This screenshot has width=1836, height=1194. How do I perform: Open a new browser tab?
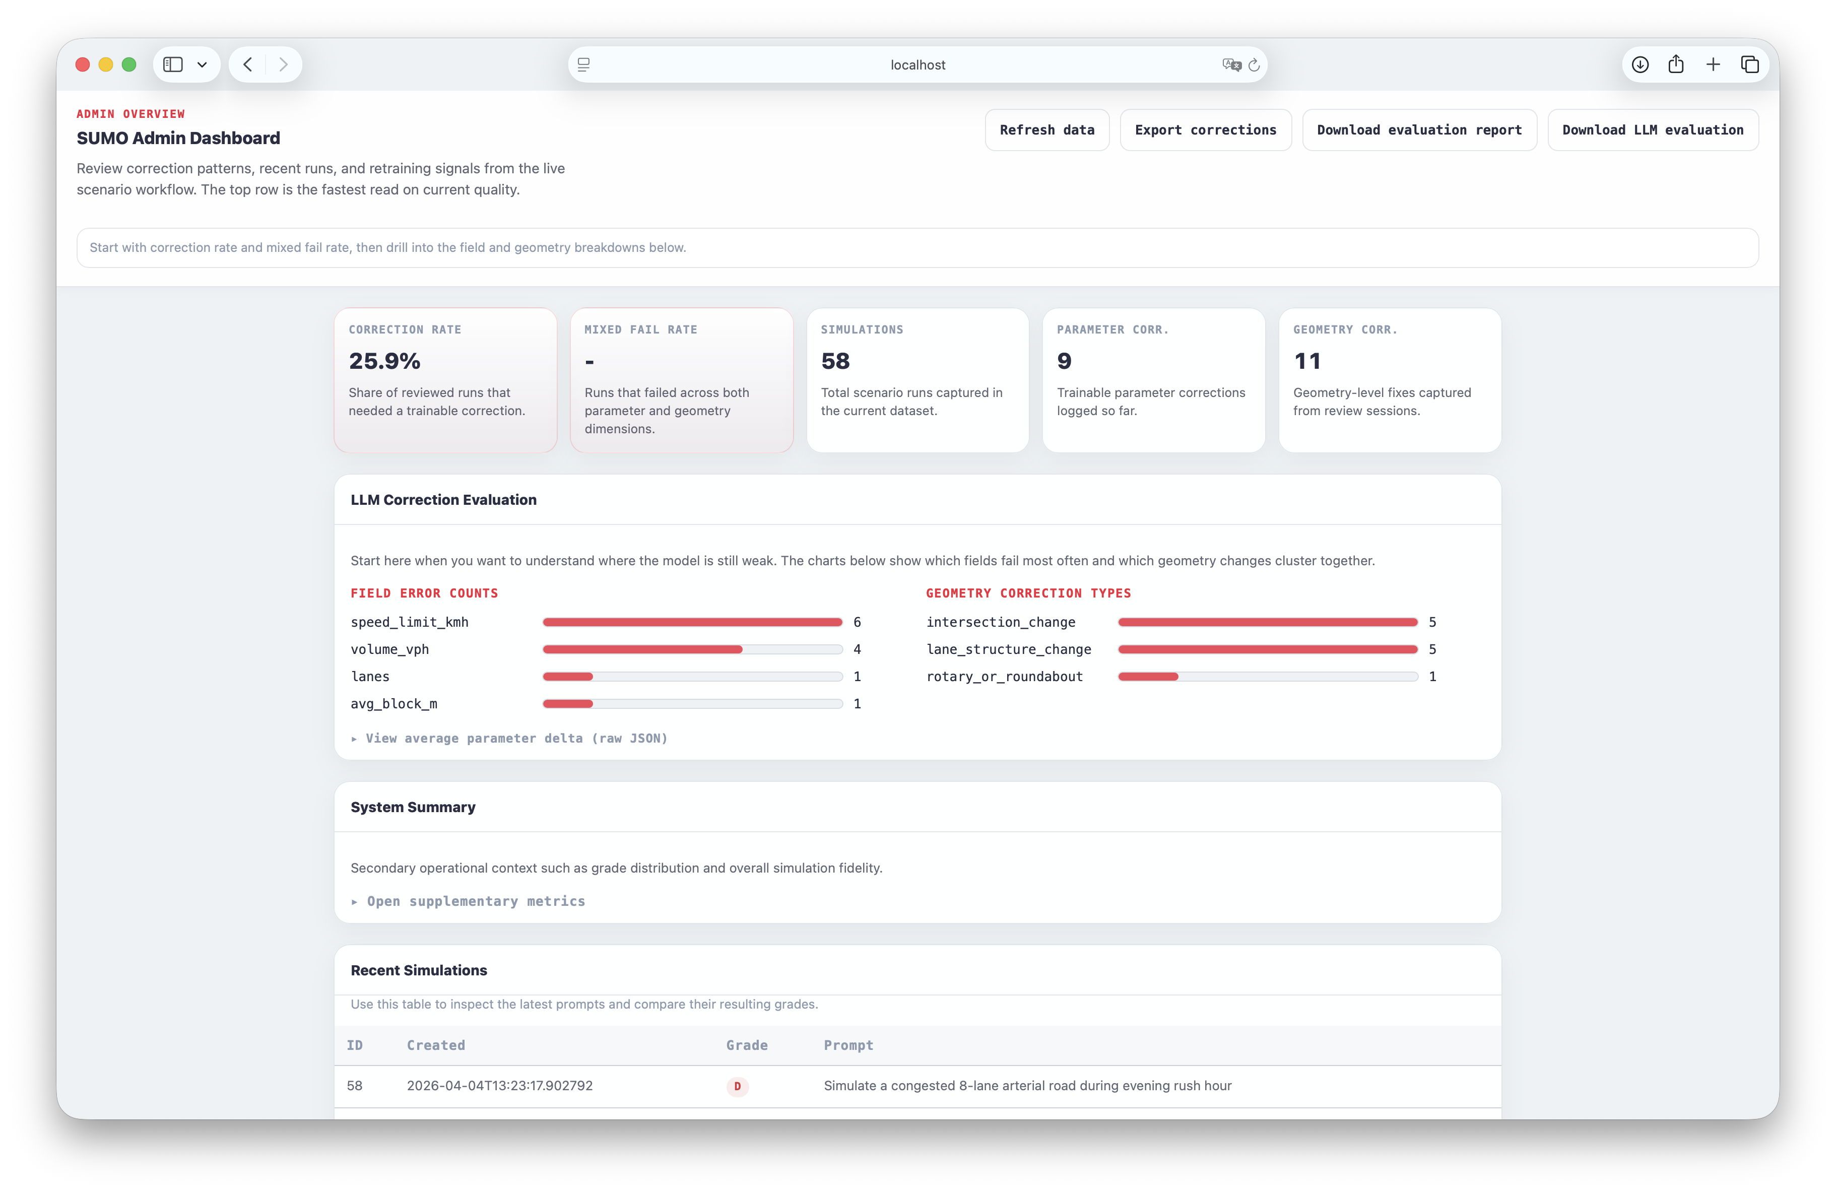tap(1714, 64)
